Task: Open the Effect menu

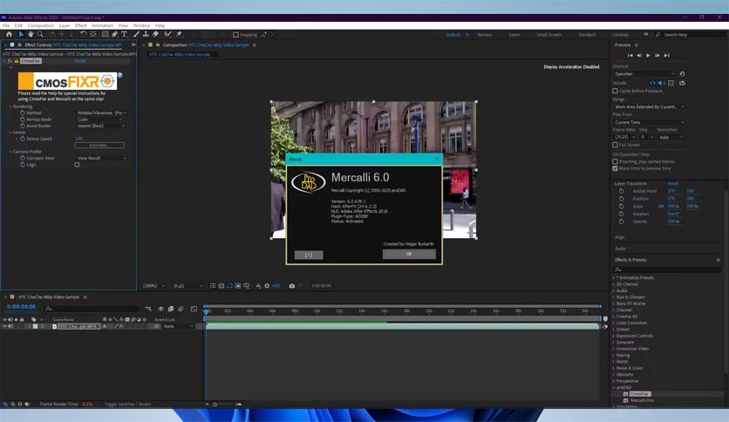Action: [x=81, y=25]
